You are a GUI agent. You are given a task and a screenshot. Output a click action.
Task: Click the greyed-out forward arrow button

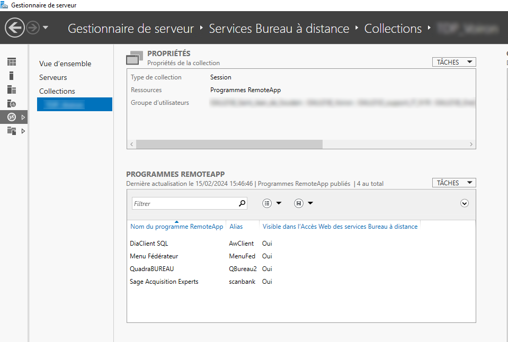[33, 28]
